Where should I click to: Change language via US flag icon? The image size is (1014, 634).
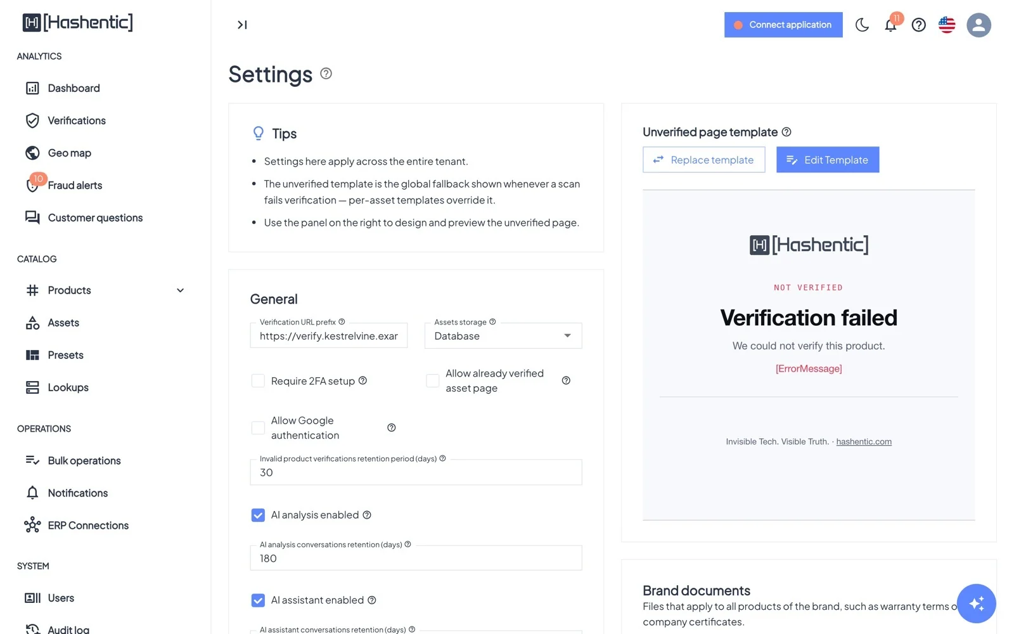point(947,25)
